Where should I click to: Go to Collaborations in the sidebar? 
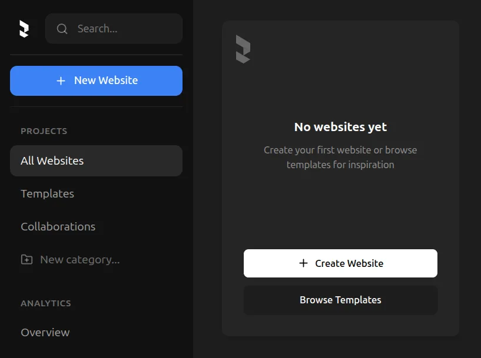[58, 226]
